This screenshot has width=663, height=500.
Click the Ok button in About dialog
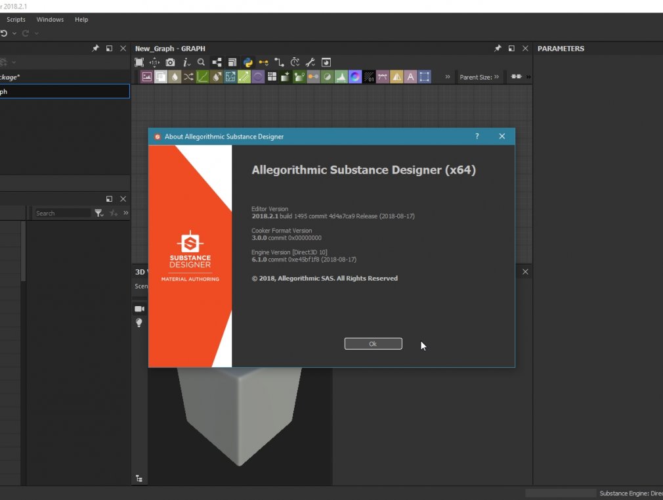point(373,344)
